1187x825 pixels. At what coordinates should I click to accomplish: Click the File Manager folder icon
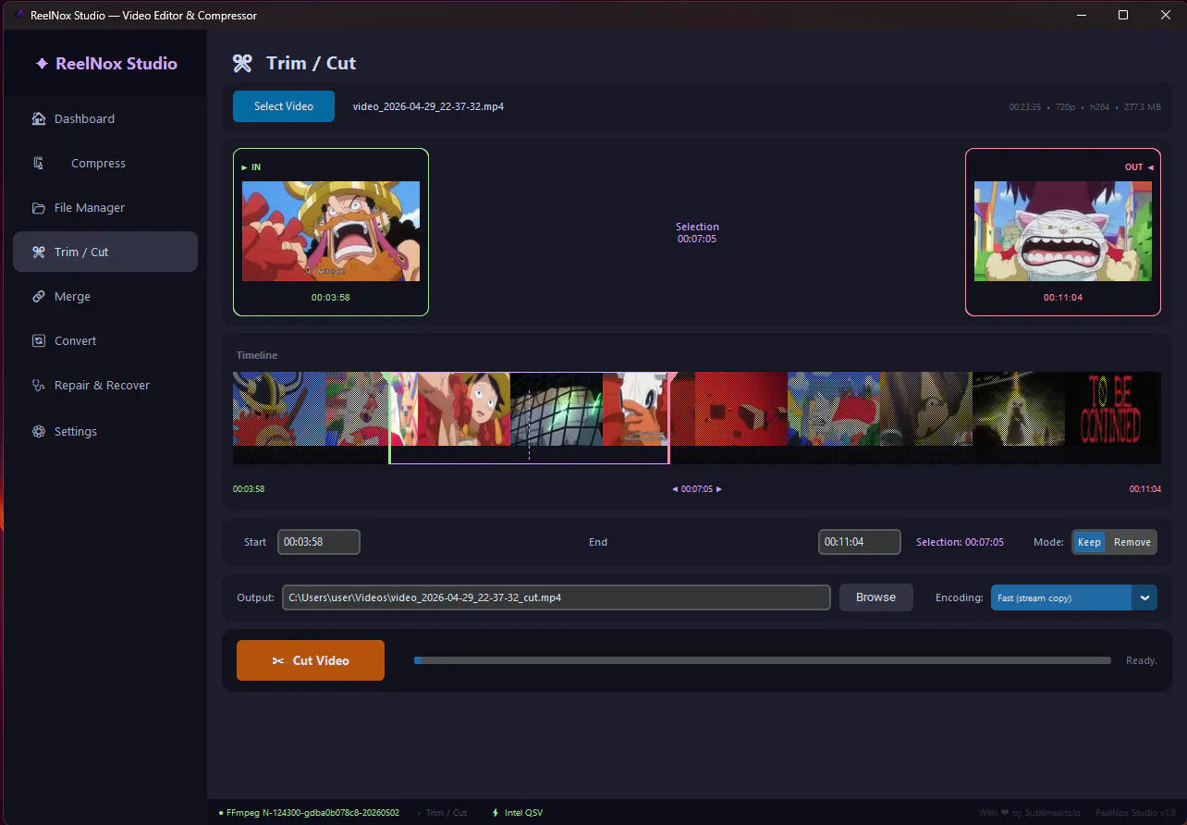coord(39,207)
